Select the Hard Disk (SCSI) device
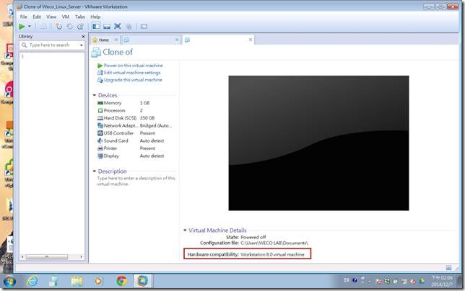 [x=135, y=118]
